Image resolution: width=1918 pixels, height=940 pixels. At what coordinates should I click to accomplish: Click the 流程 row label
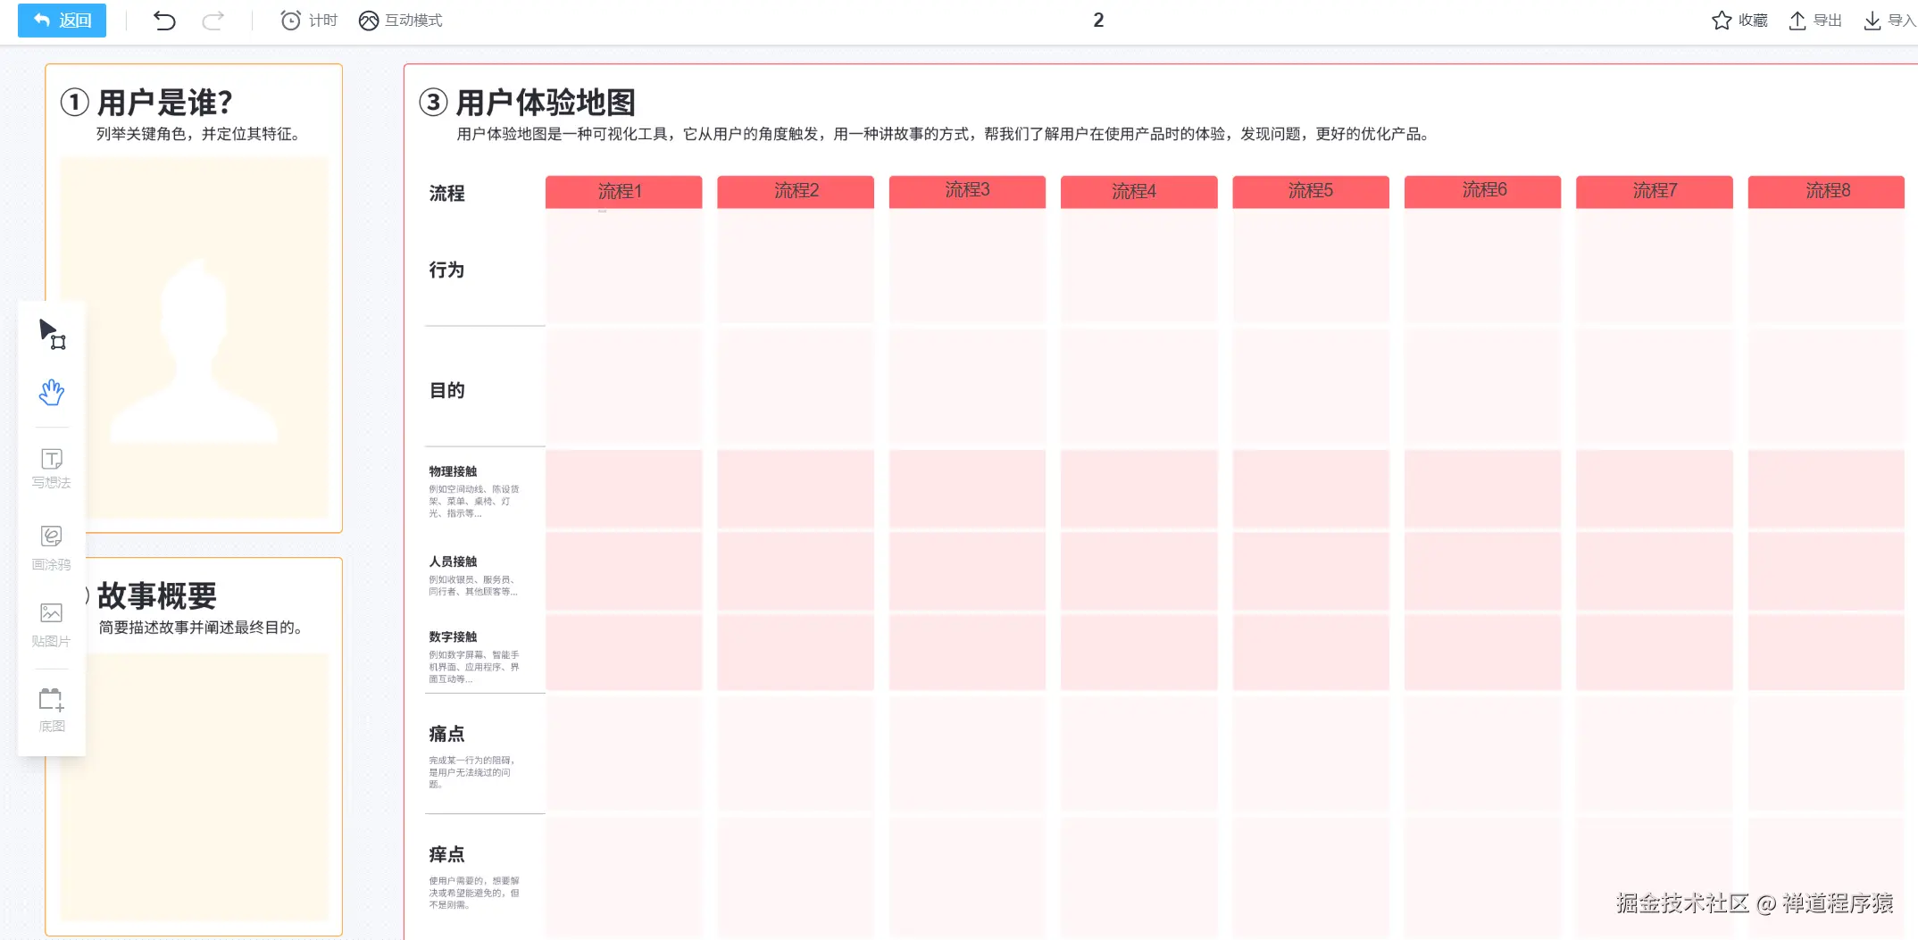tap(446, 193)
